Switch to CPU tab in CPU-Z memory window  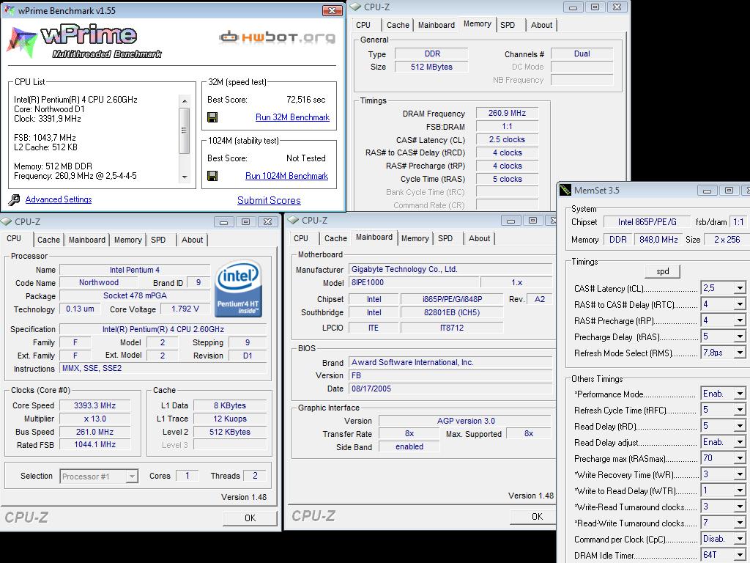click(363, 25)
